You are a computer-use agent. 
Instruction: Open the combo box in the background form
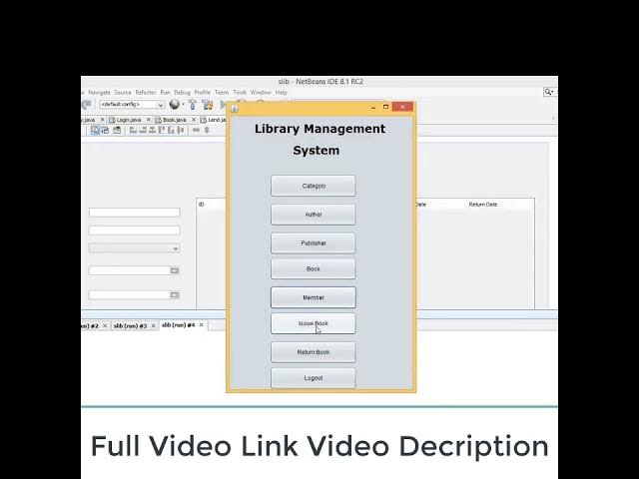[x=135, y=248]
